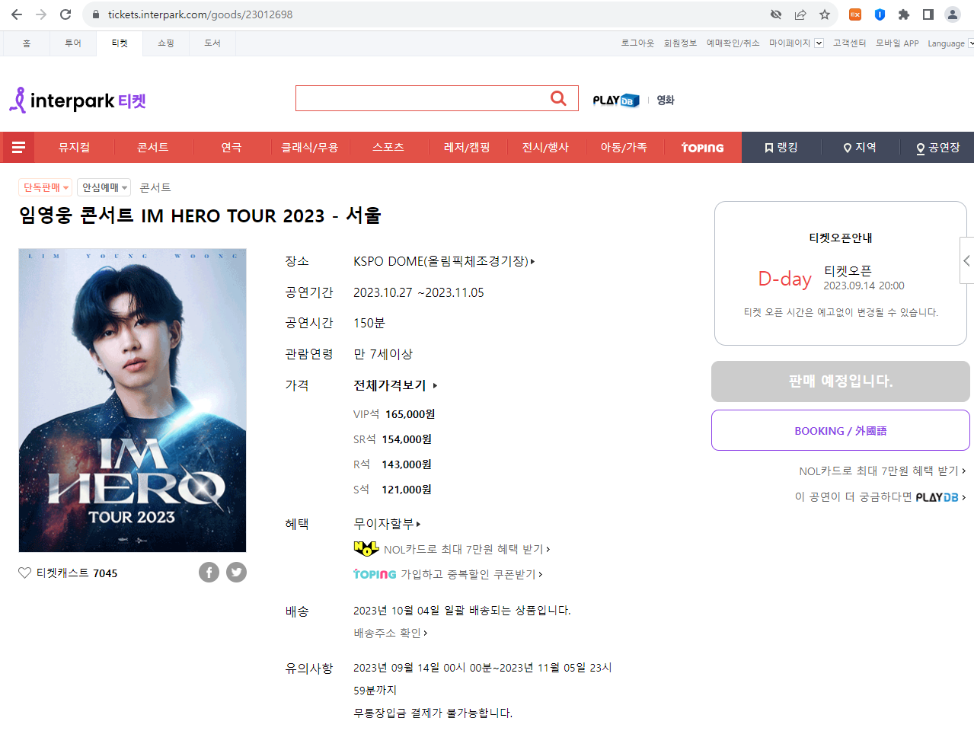Open the 공연장 venue menu
This screenshot has width=974, height=734.
pos(937,148)
